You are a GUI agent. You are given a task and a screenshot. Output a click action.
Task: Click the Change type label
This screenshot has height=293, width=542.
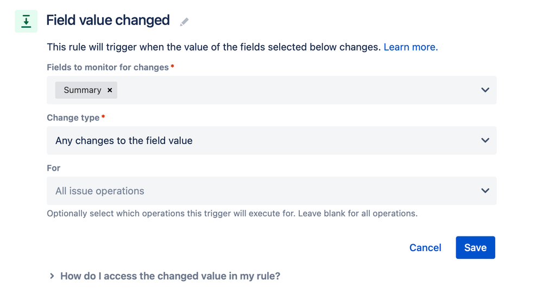point(73,117)
